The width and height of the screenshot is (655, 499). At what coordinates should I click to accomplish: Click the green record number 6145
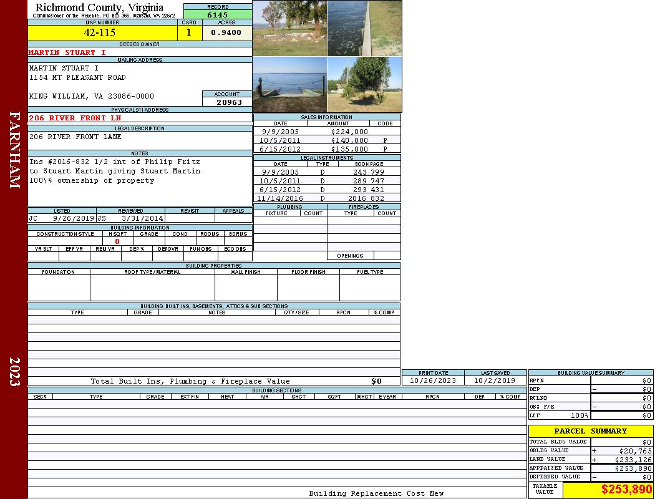[x=218, y=15]
